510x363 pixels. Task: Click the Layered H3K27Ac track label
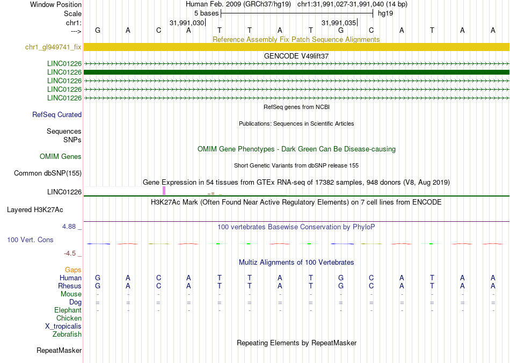point(35,210)
